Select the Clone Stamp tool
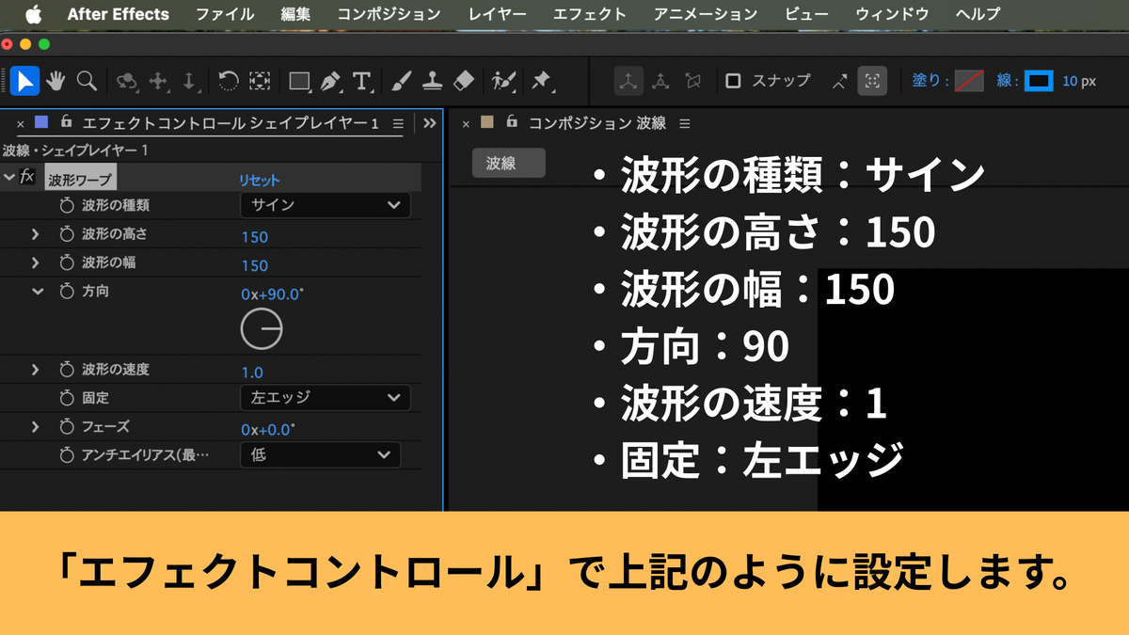The image size is (1129, 635). (432, 81)
